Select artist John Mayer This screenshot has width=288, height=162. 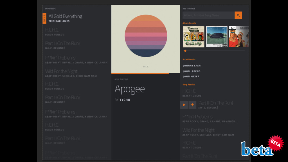pyautogui.click(x=191, y=76)
